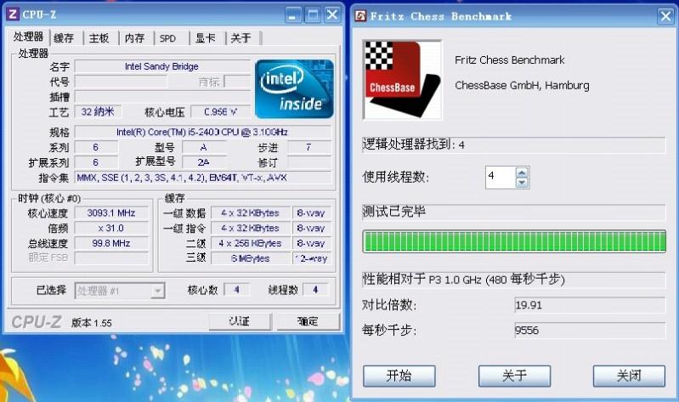Click the 一级 数据 4 x 32 KBytes value
Screen dimensions: 679x402
(x=251, y=212)
